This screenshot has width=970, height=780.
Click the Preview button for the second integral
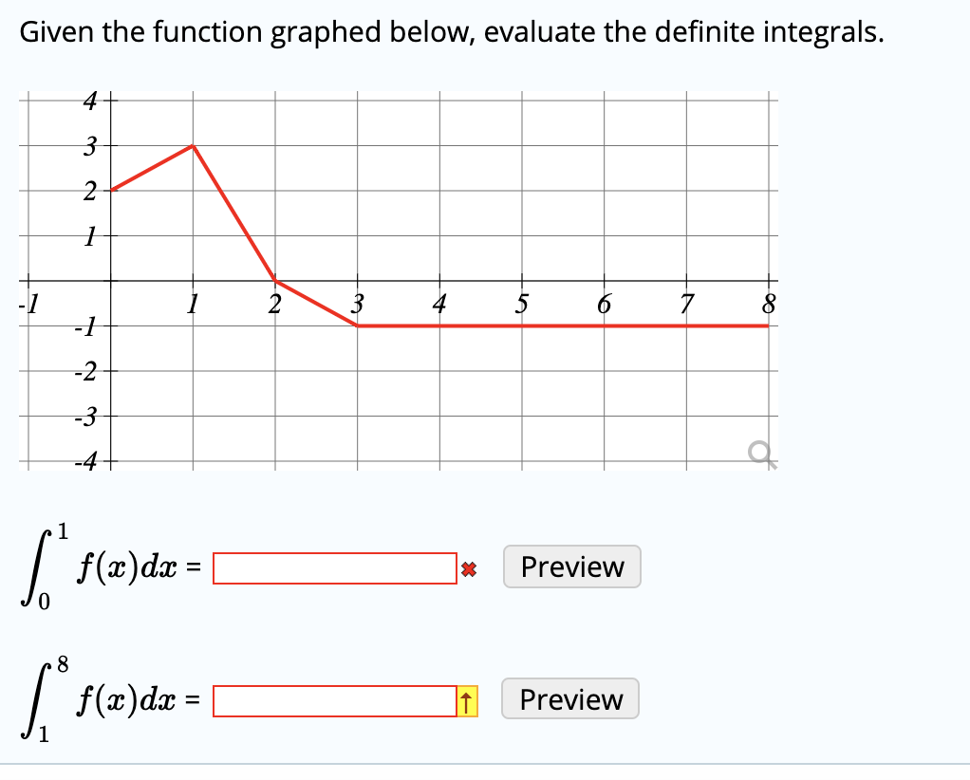coord(569,700)
